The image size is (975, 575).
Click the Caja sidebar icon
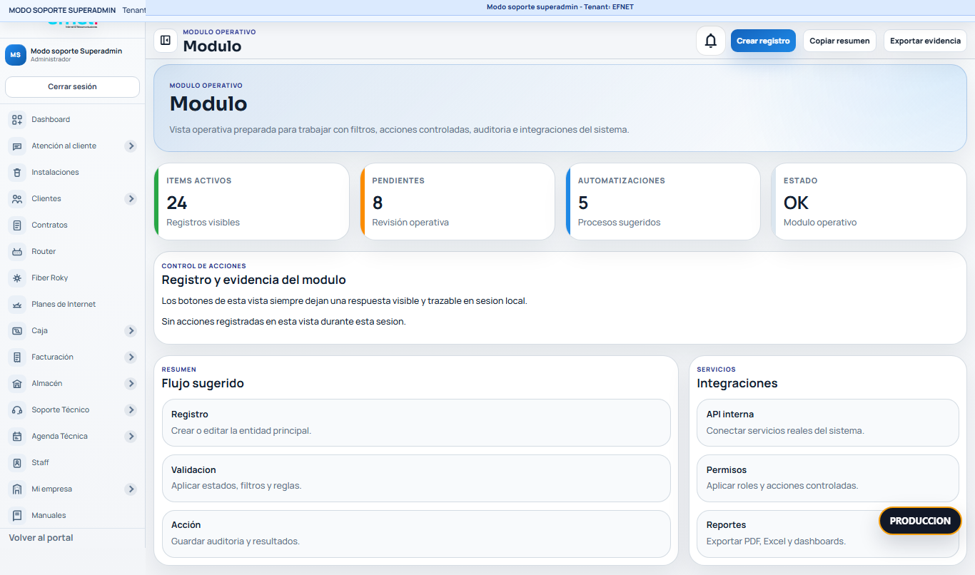pyautogui.click(x=18, y=331)
